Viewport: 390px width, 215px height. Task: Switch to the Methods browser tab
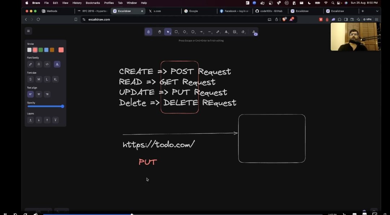coord(56,11)
